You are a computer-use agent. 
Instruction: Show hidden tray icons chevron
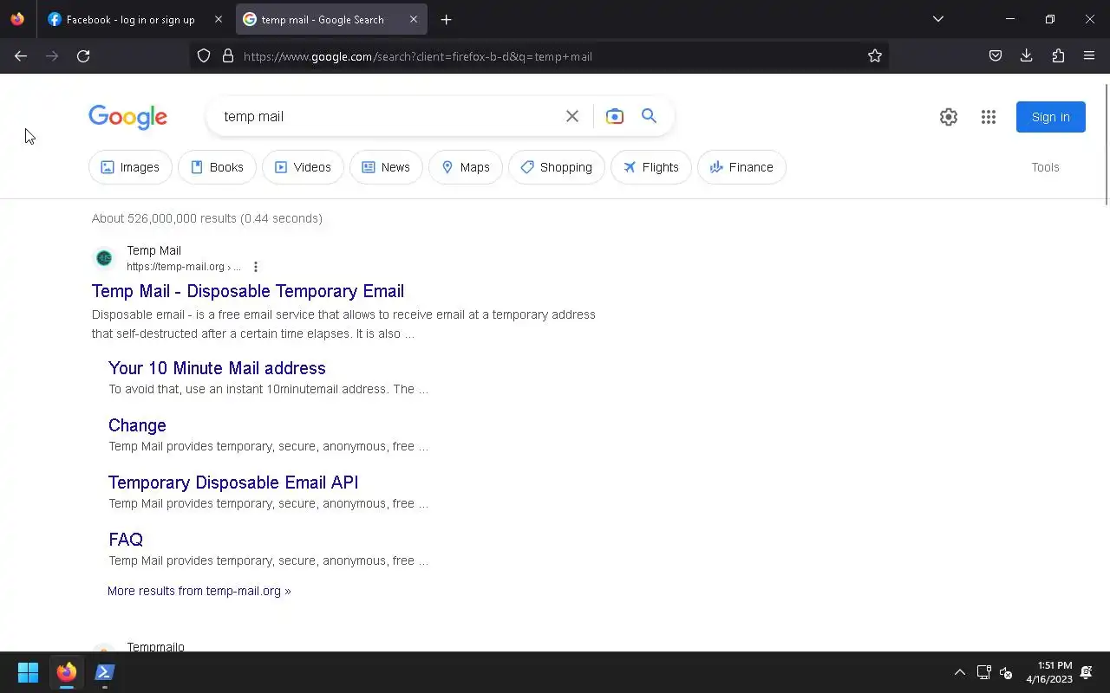click(x=960, y=672)
